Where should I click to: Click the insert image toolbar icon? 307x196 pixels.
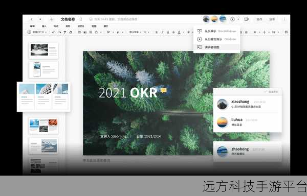(85, 32)
